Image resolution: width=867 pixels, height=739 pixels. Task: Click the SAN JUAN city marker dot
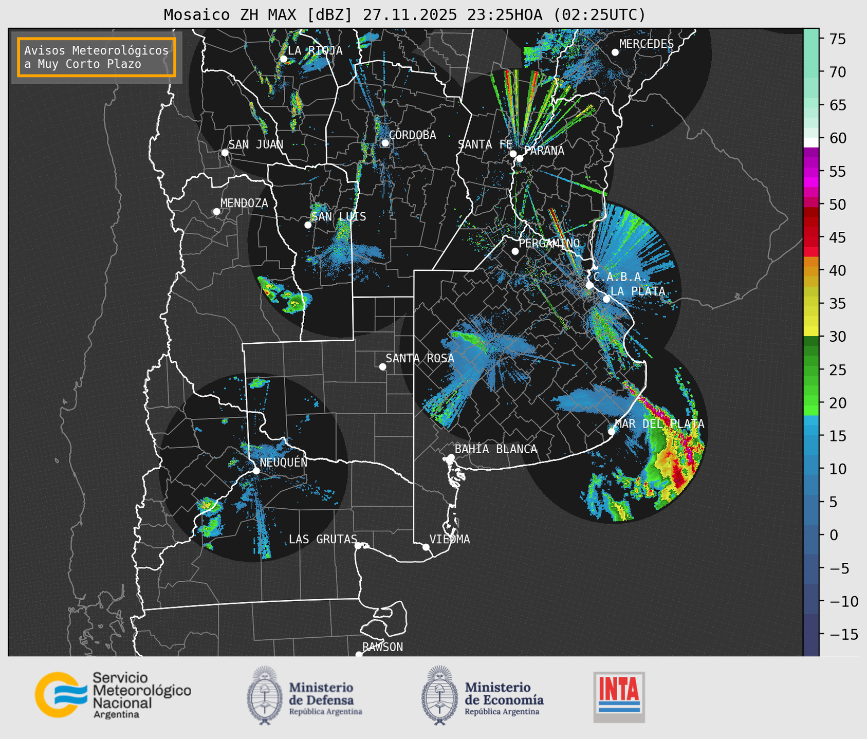pyautogui.click(x=225, y=153)
